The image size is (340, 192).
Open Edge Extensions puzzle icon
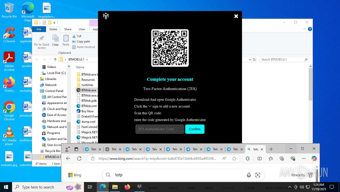(248, 158)
